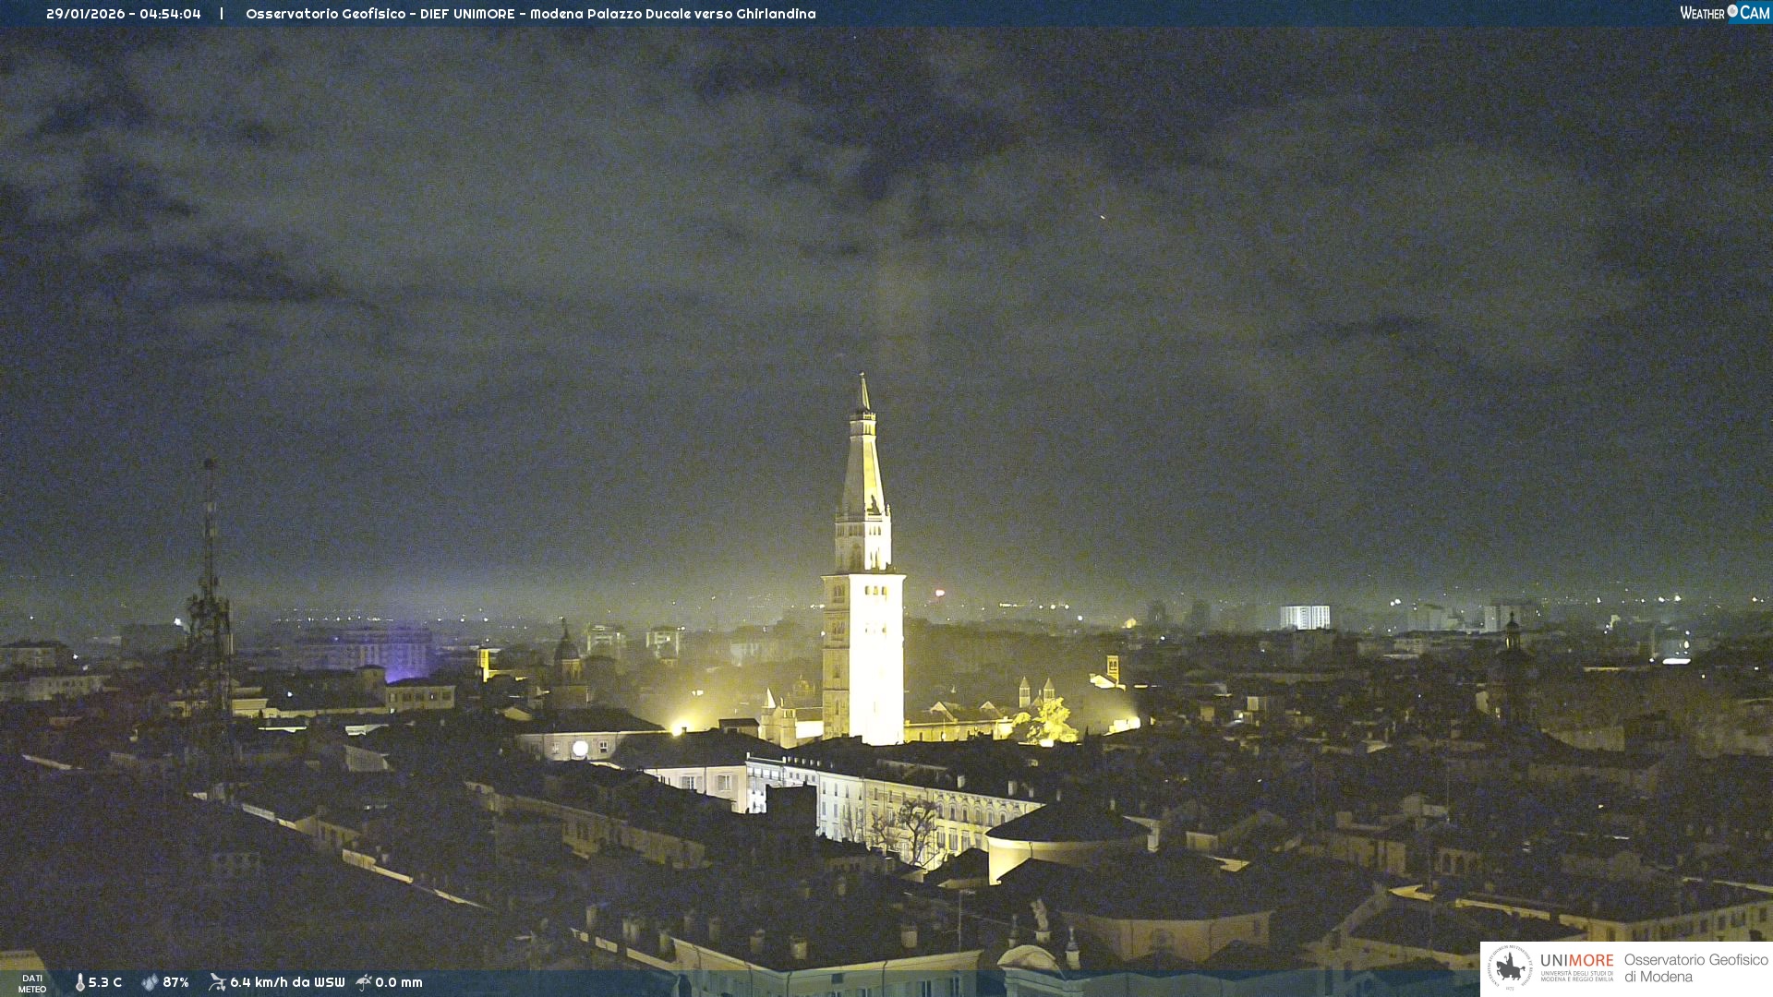The height and width of the screenshot is (997, 1773).
Task: Click the Osservatorio Geofisico DIEF UNIMORE title text
Action: (x=530, y=14)
